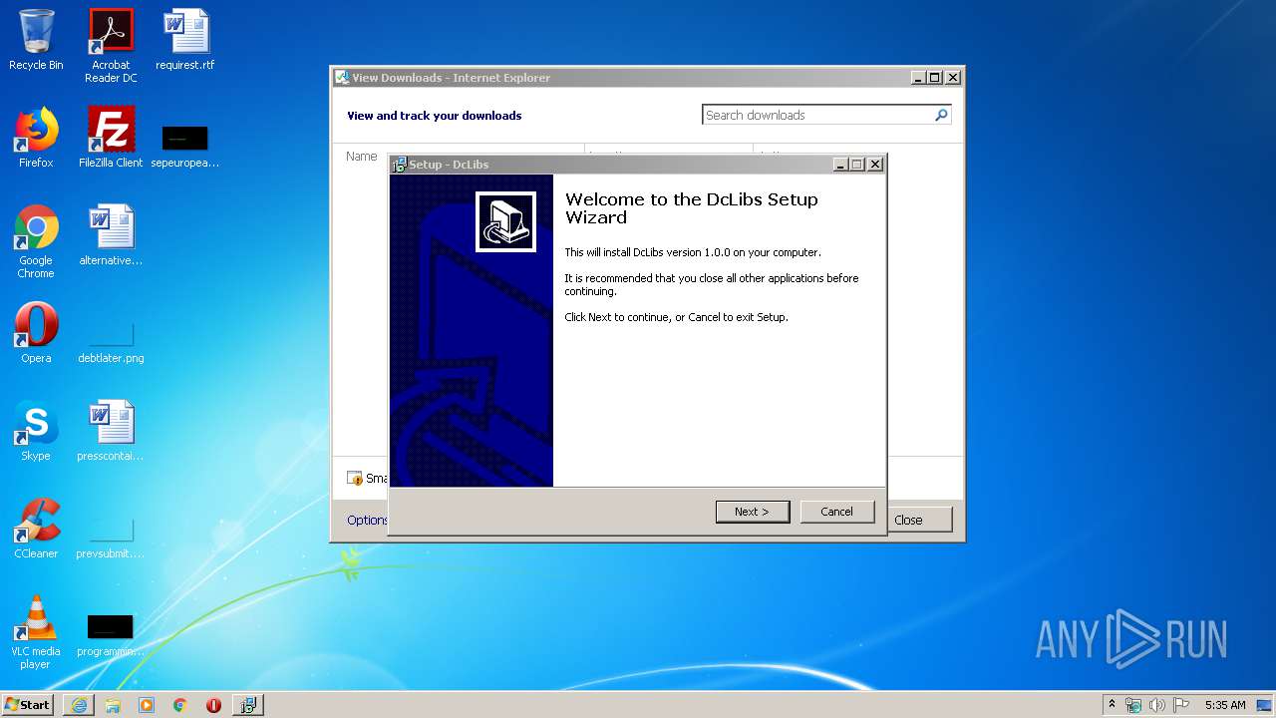The image size is (1276, 718).
Task: Select requirest.rtf document on desktop
Action: click(185, 41)
